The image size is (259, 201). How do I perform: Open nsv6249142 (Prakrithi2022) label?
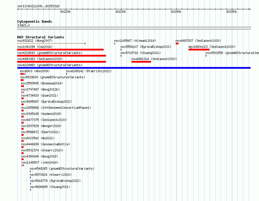tap(89, 71)
